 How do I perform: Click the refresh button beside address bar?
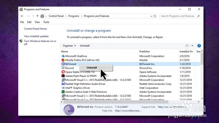click(155, 16)
